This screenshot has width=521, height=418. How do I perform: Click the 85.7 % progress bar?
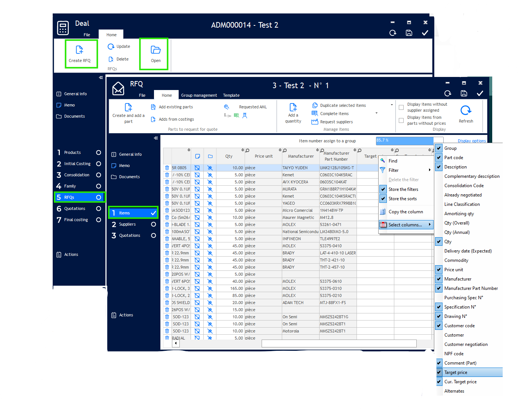[x=404, y=140]
